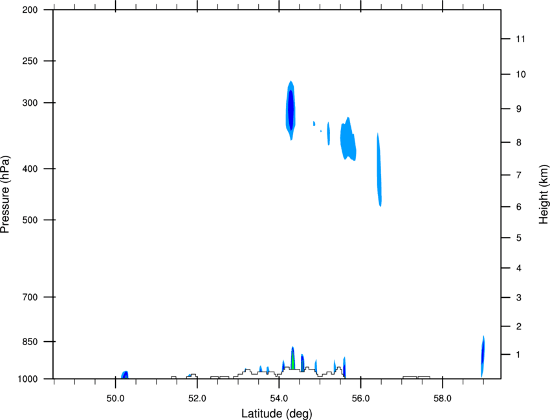Click the 52.0 latitude tick label

pos(197,399)
